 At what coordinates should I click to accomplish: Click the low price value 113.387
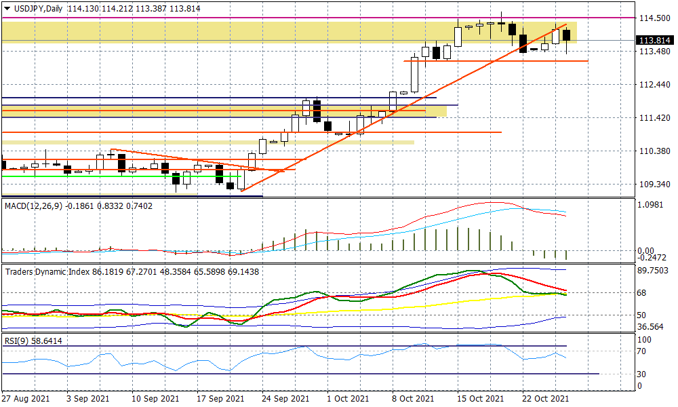tap(151, 8)
